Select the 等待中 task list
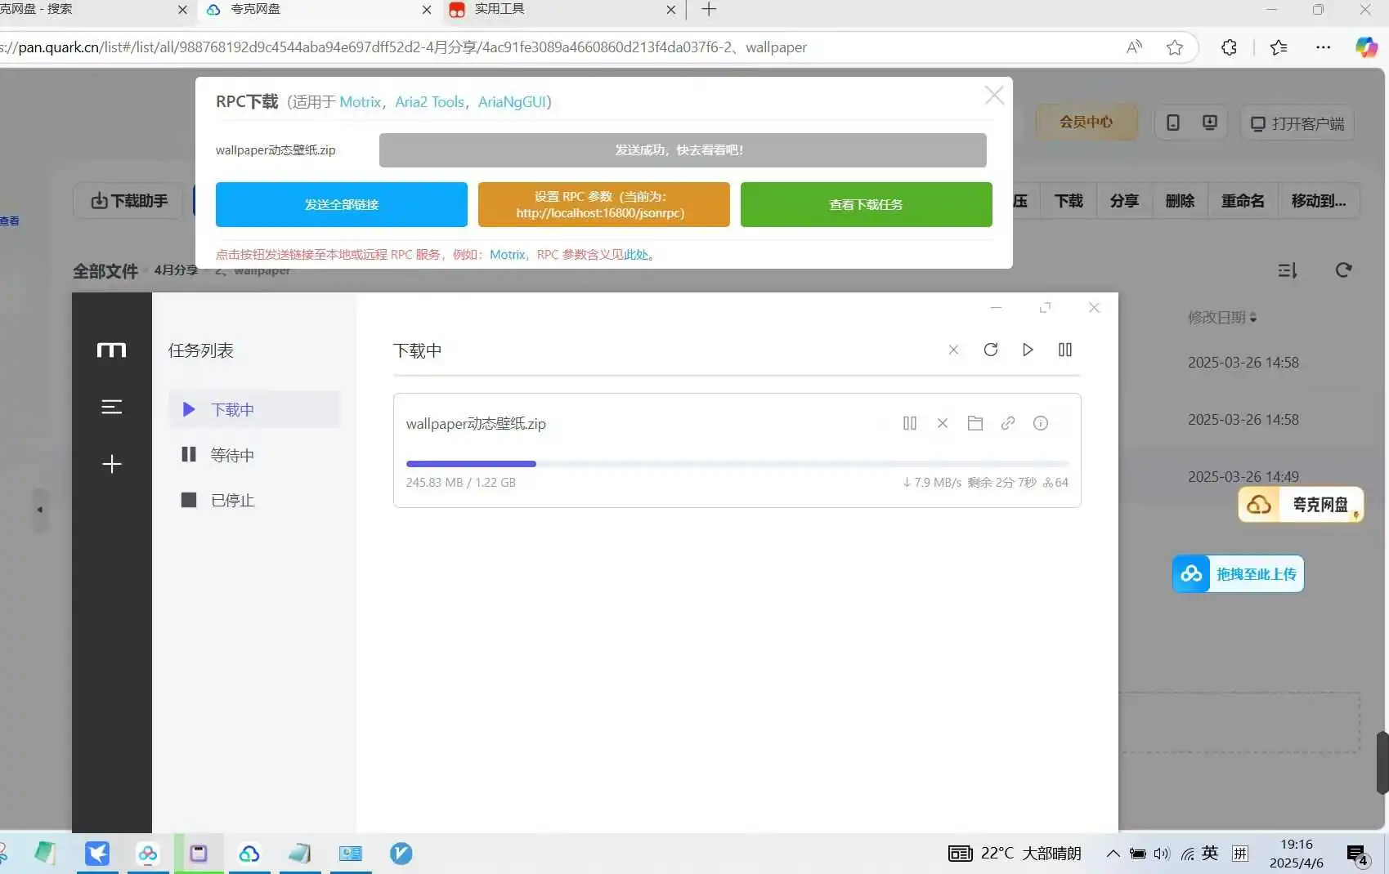Image resolution: width=1389 pixels, height=874 pixels. 232,455
